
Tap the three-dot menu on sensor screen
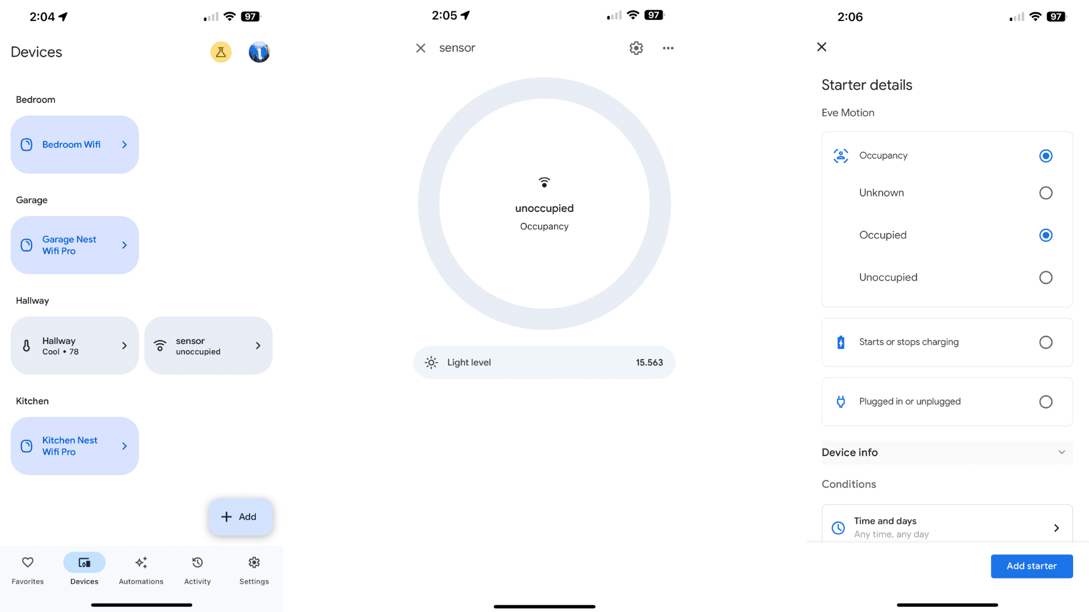coord(668,48)
